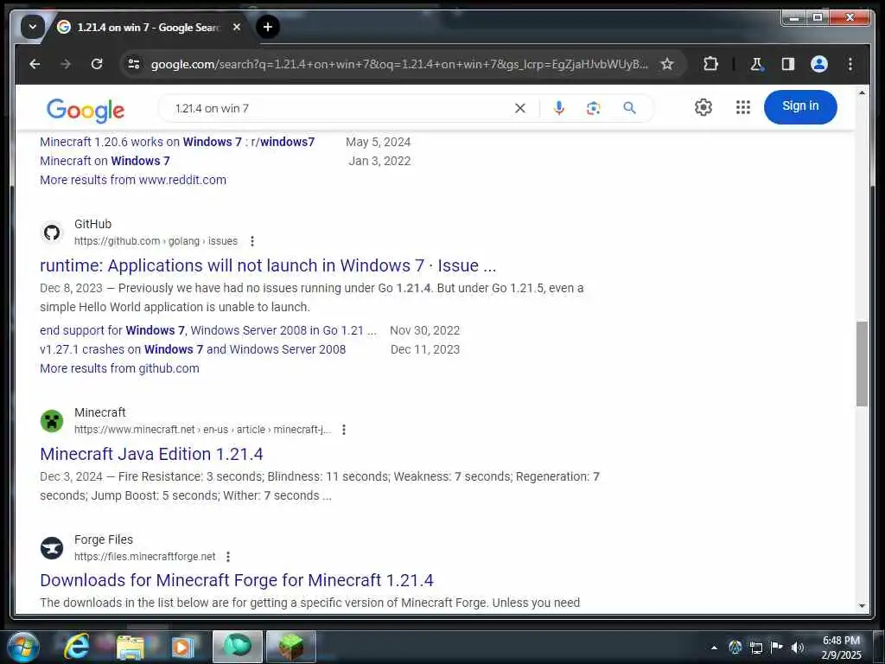885x664 pixels.
Task: Close the Google Search tab
Action: coord(237,27)
